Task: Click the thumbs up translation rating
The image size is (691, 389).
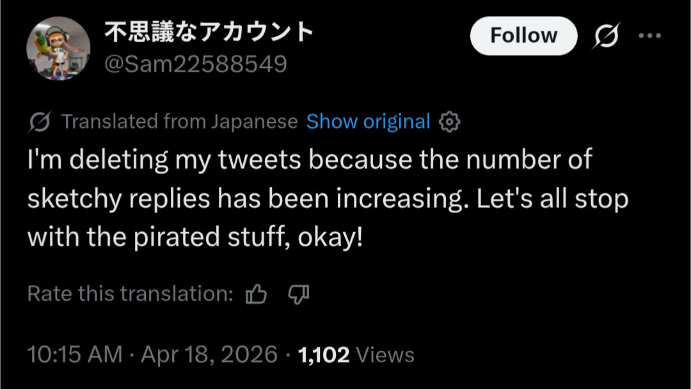Action: [x=257, y=294]
